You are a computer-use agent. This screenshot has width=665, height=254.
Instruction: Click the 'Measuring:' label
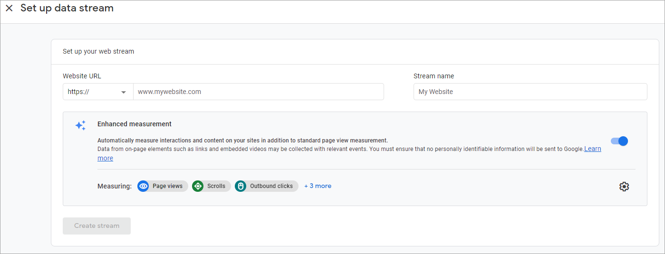(115, 186)
